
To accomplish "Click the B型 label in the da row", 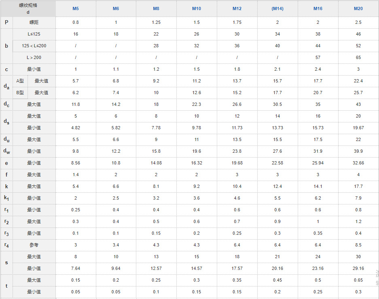I will (20, 93).
